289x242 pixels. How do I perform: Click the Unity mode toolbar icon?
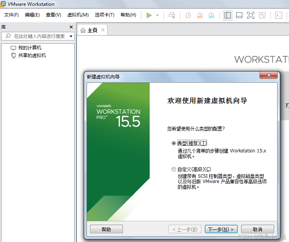tap(262, 15)
